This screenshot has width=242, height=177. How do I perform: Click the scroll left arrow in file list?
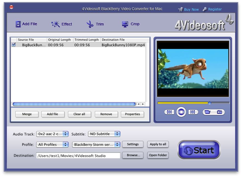(x=138, y=104)
